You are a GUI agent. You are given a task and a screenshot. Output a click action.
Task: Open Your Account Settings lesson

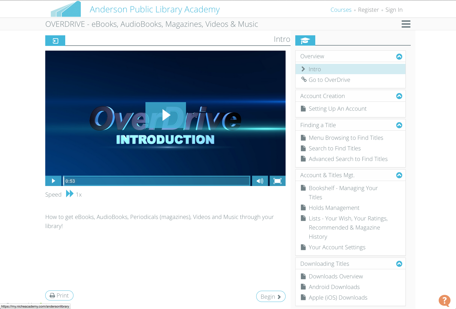click(337, 247)
